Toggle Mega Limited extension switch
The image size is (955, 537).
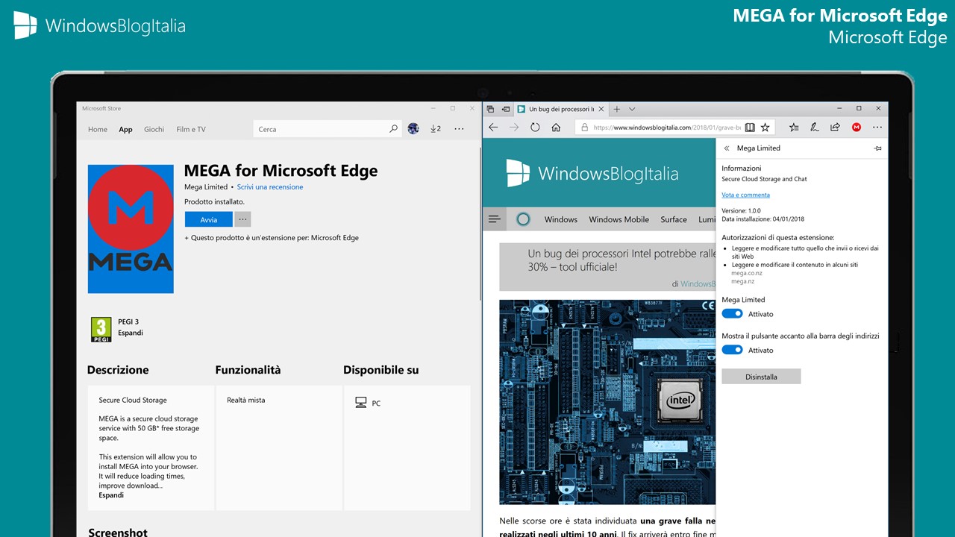(x=733, y=314)
